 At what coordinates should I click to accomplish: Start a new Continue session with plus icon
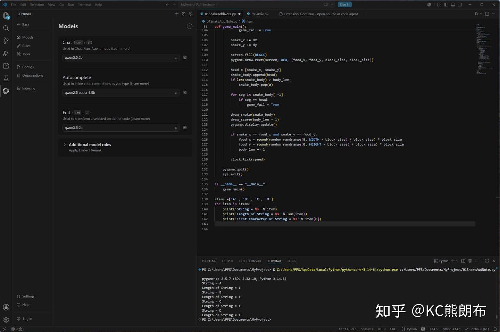click(177, 14)
